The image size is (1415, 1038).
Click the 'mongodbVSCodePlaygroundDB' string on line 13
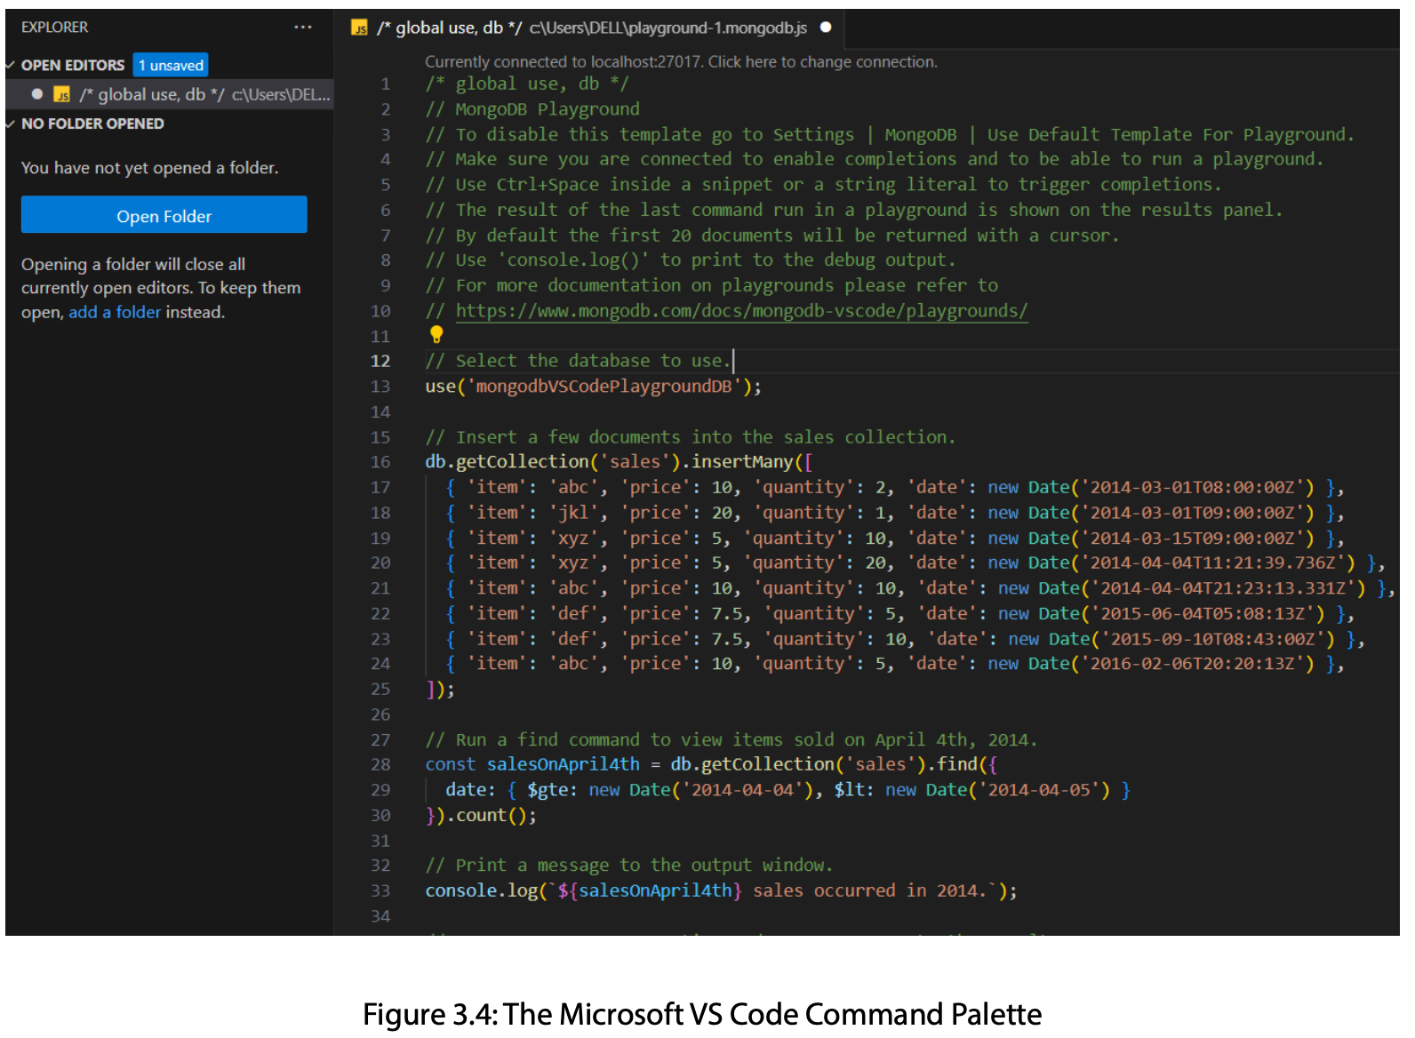click(x=604, y=387)
